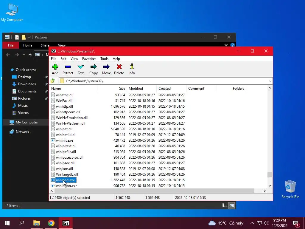The height and width of the screenshot is (229, 305).
Task: Open the File tab in Pictures window
Action: [x=11, y=45]
